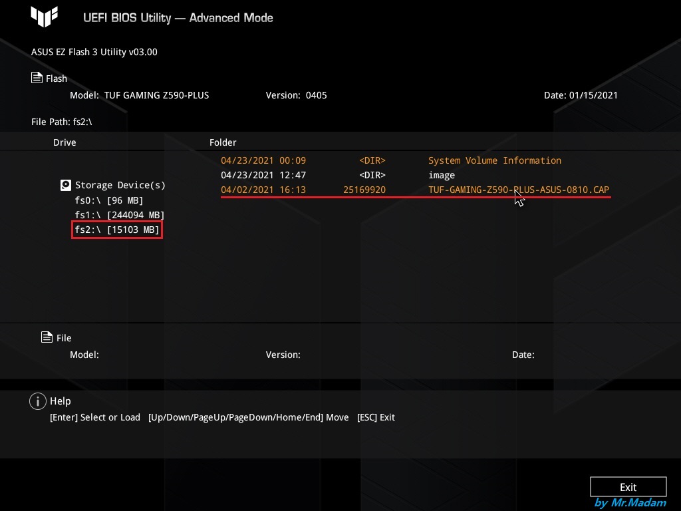Click the 25169920 file size value
The width and height of the screenshot is (681, 511).
(364, 190)
